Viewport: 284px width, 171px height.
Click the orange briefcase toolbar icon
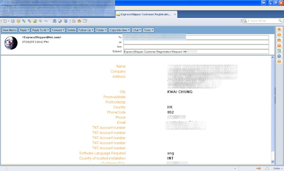point(79,21)
